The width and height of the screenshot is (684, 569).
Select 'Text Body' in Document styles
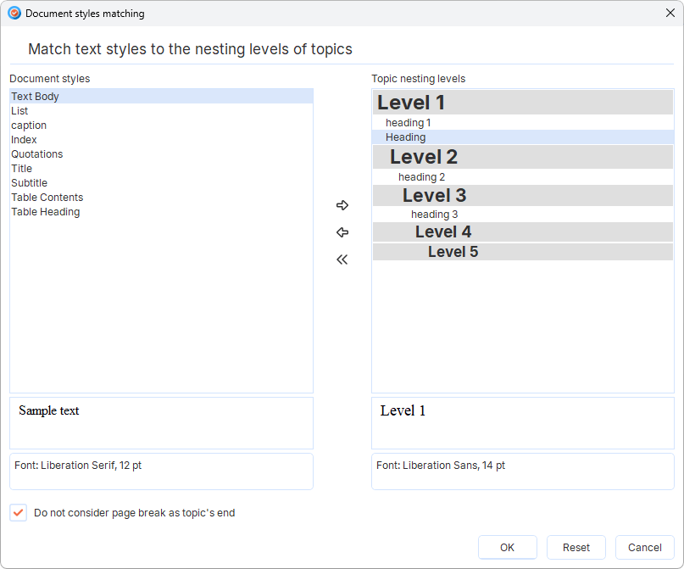tap(36, 97)
